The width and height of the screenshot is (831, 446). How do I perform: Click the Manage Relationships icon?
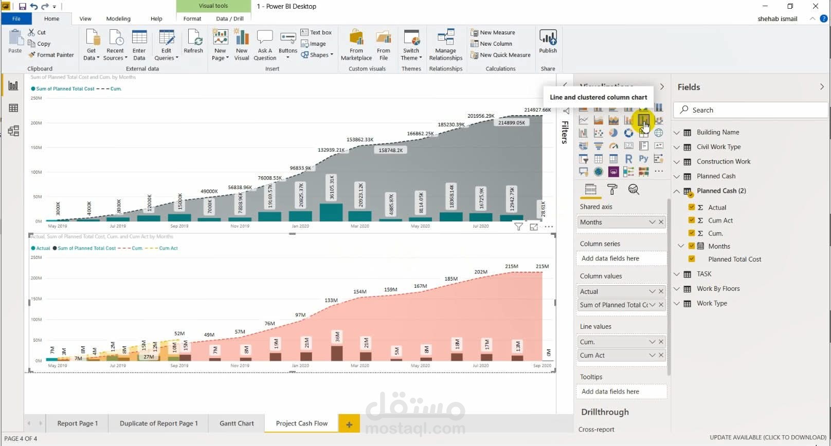[446, 45]
